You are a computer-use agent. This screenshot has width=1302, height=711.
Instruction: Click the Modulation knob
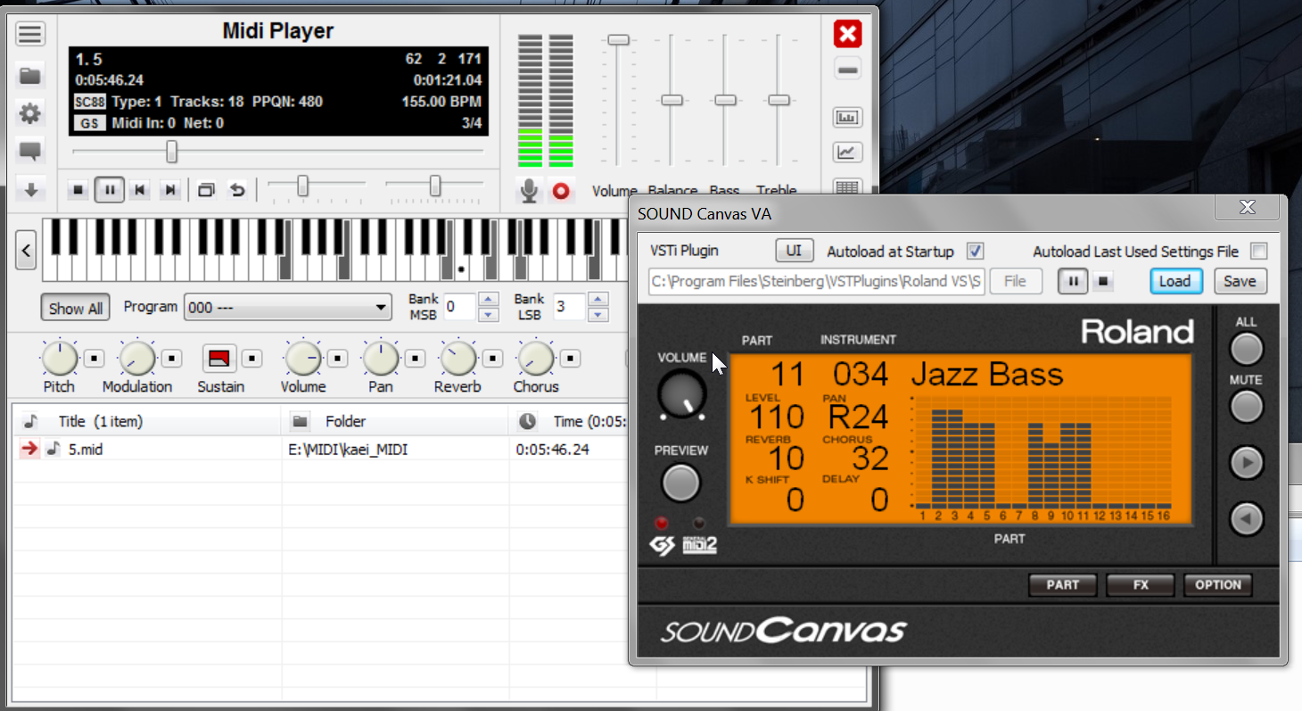point(137,359)
